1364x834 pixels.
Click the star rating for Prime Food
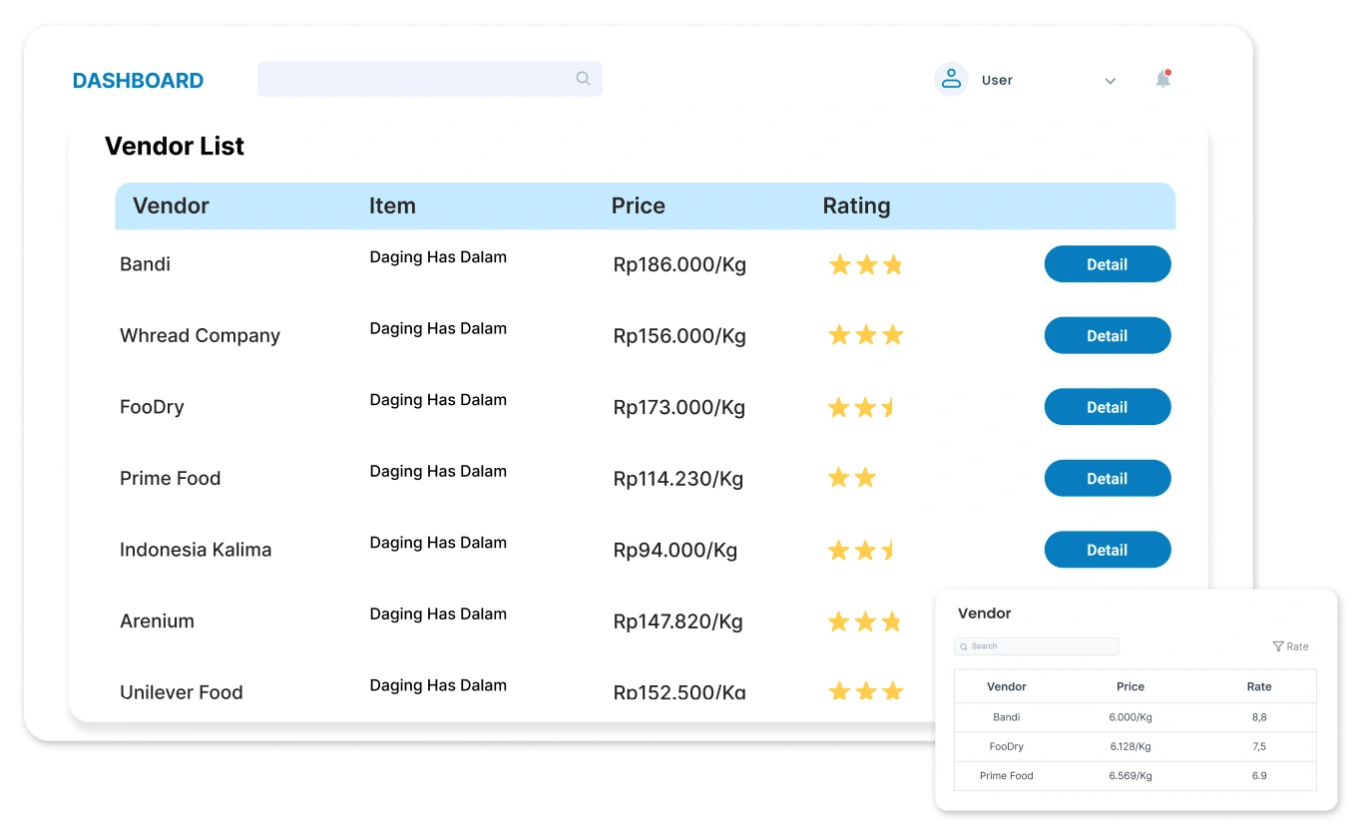coord(852,478)
